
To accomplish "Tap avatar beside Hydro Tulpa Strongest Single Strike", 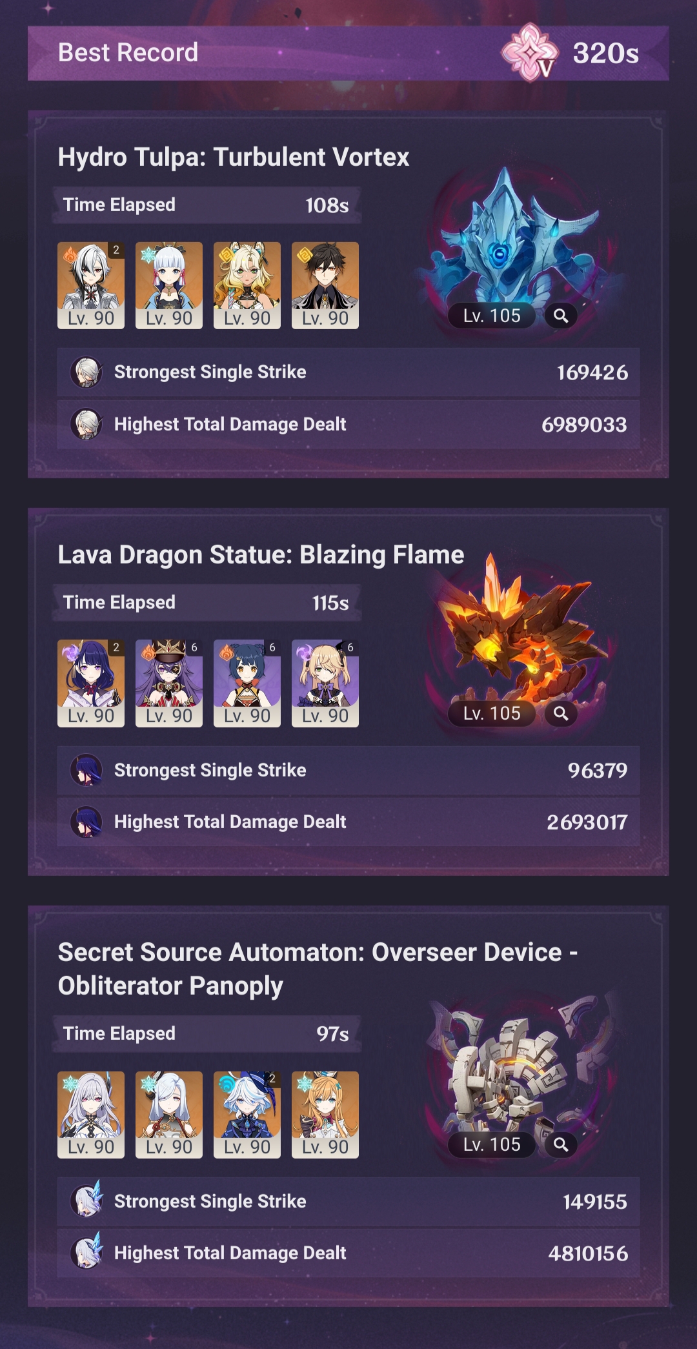I will [x=86, y=372].
